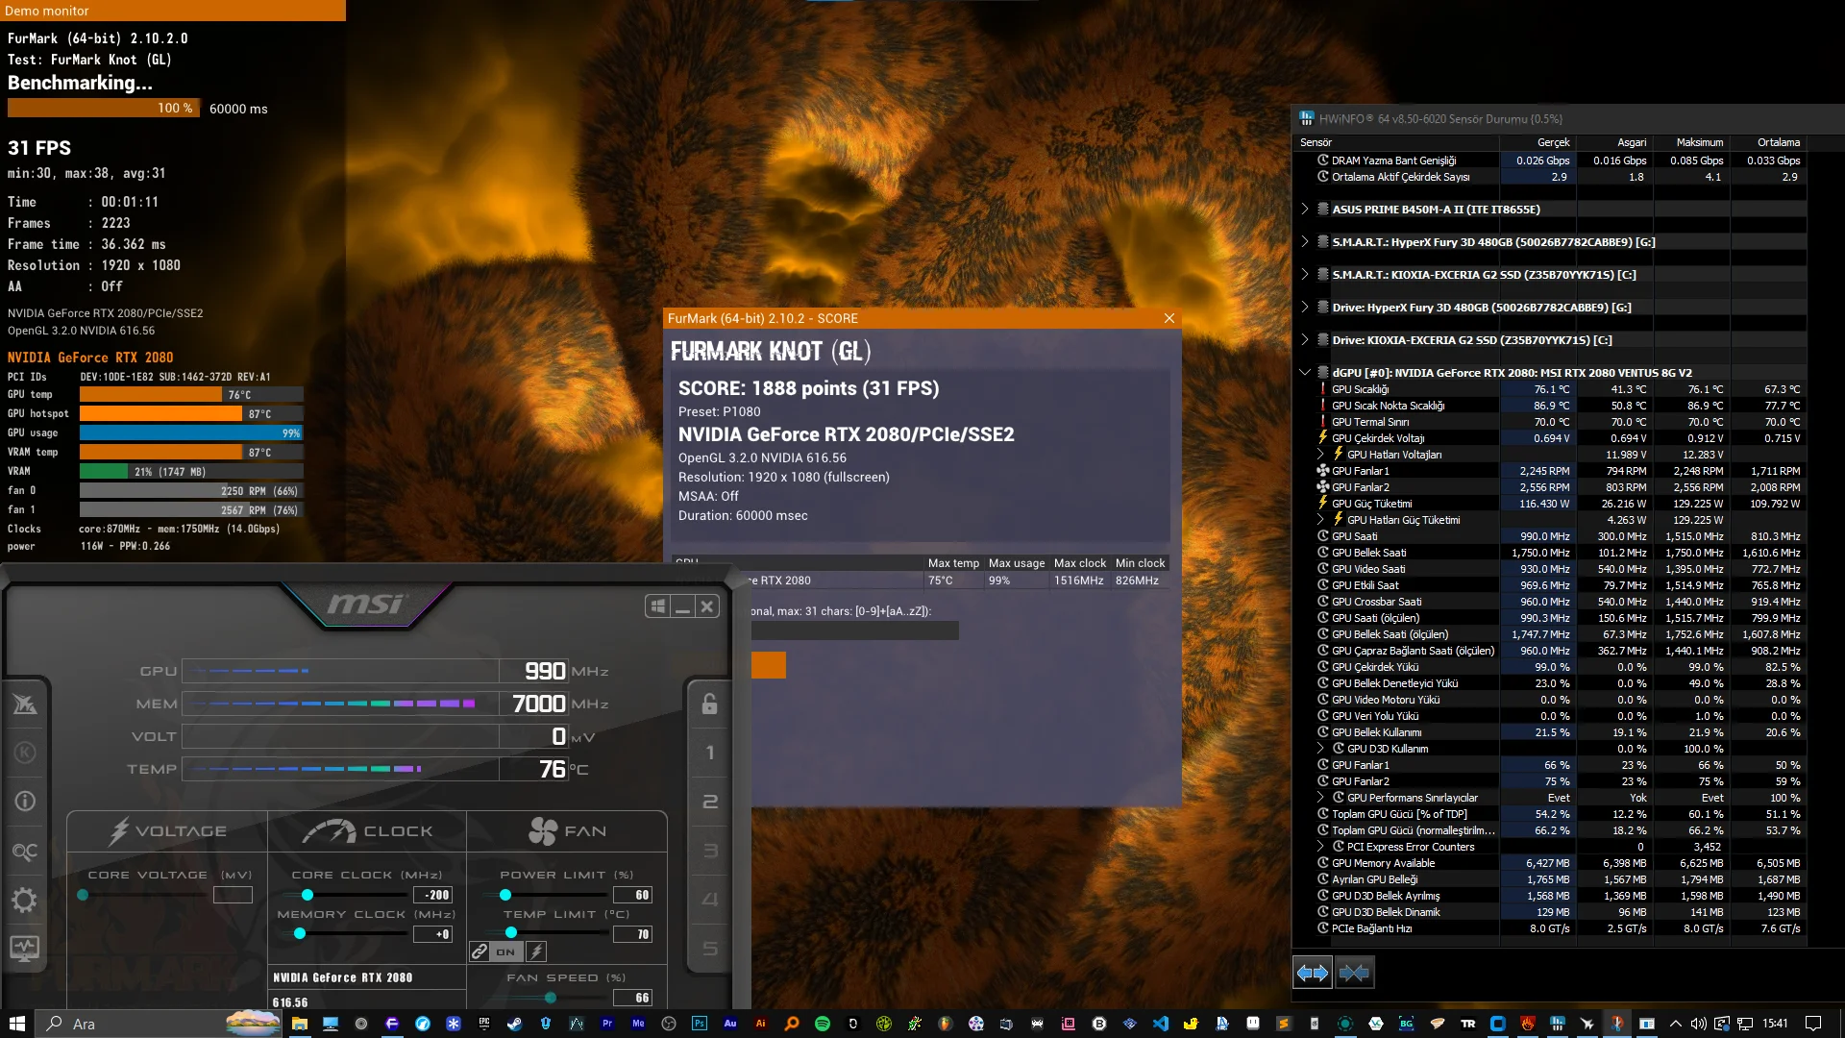This screenshot has width=1845, height=1038.
Task: Close the FurMark SCORE dialog
Action: (1168, 318)
